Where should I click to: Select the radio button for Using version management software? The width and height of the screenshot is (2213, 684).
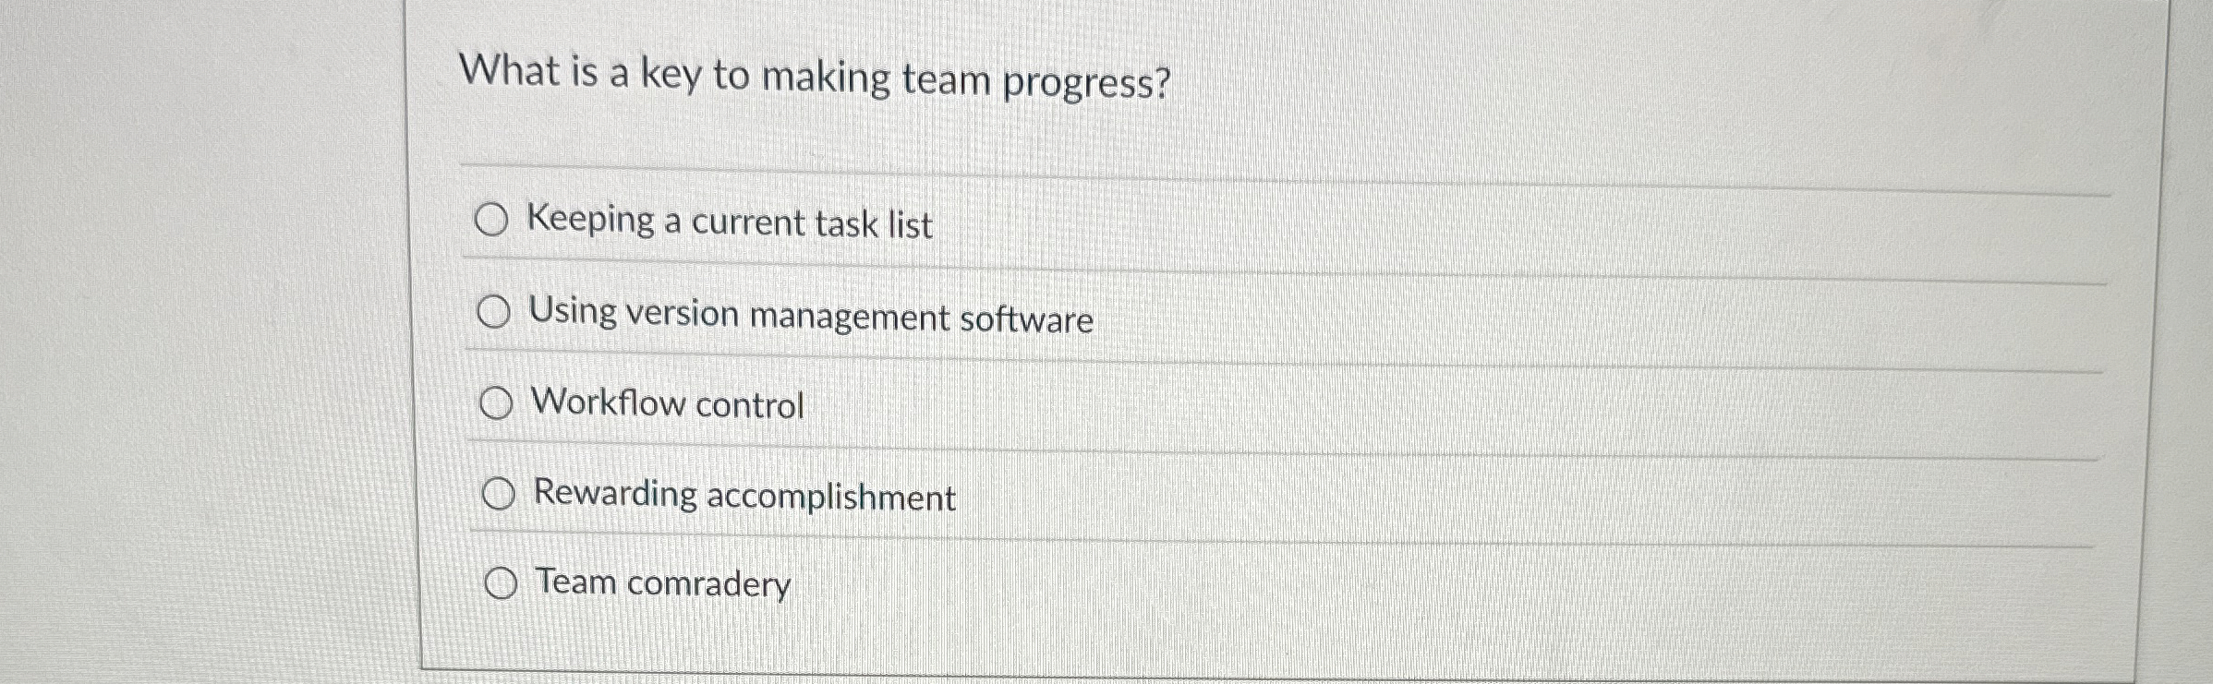click(496, 313)
